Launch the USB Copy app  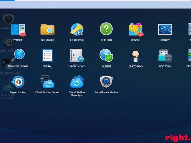(x=165, y=55)
